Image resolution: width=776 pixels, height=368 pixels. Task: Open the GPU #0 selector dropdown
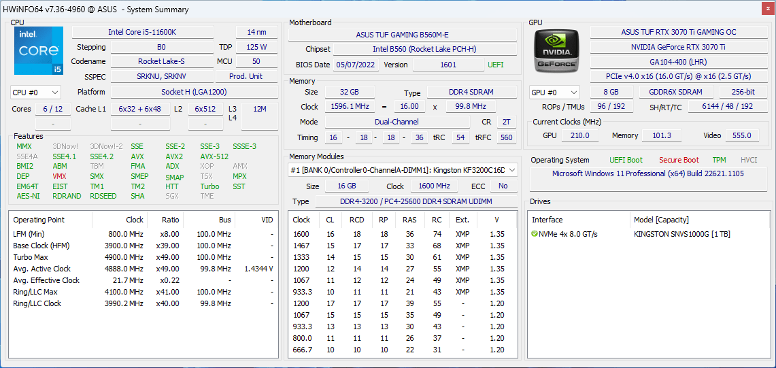pos(554,92)
